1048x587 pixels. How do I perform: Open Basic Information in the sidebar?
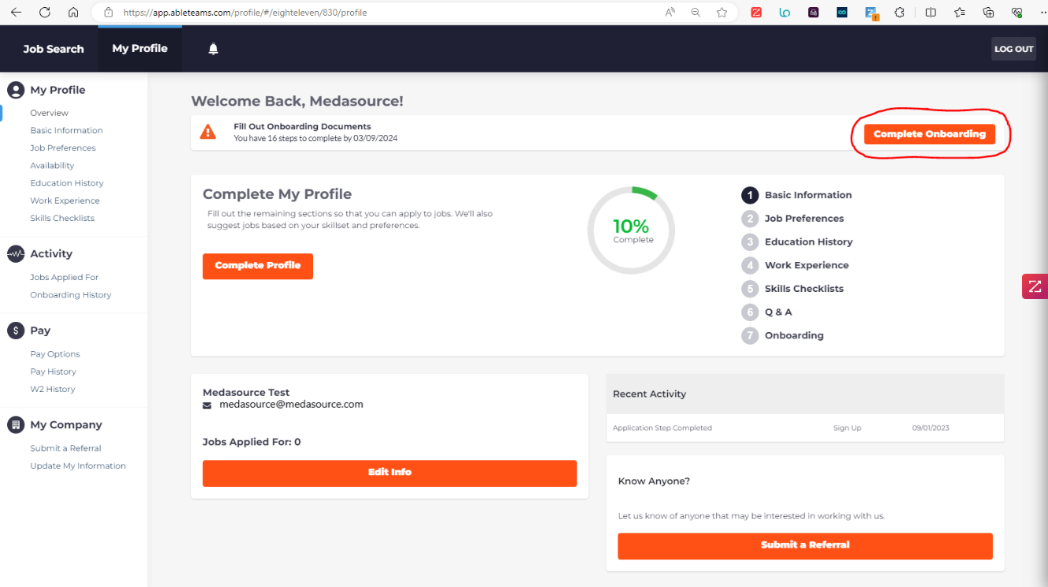coord(66,130)
